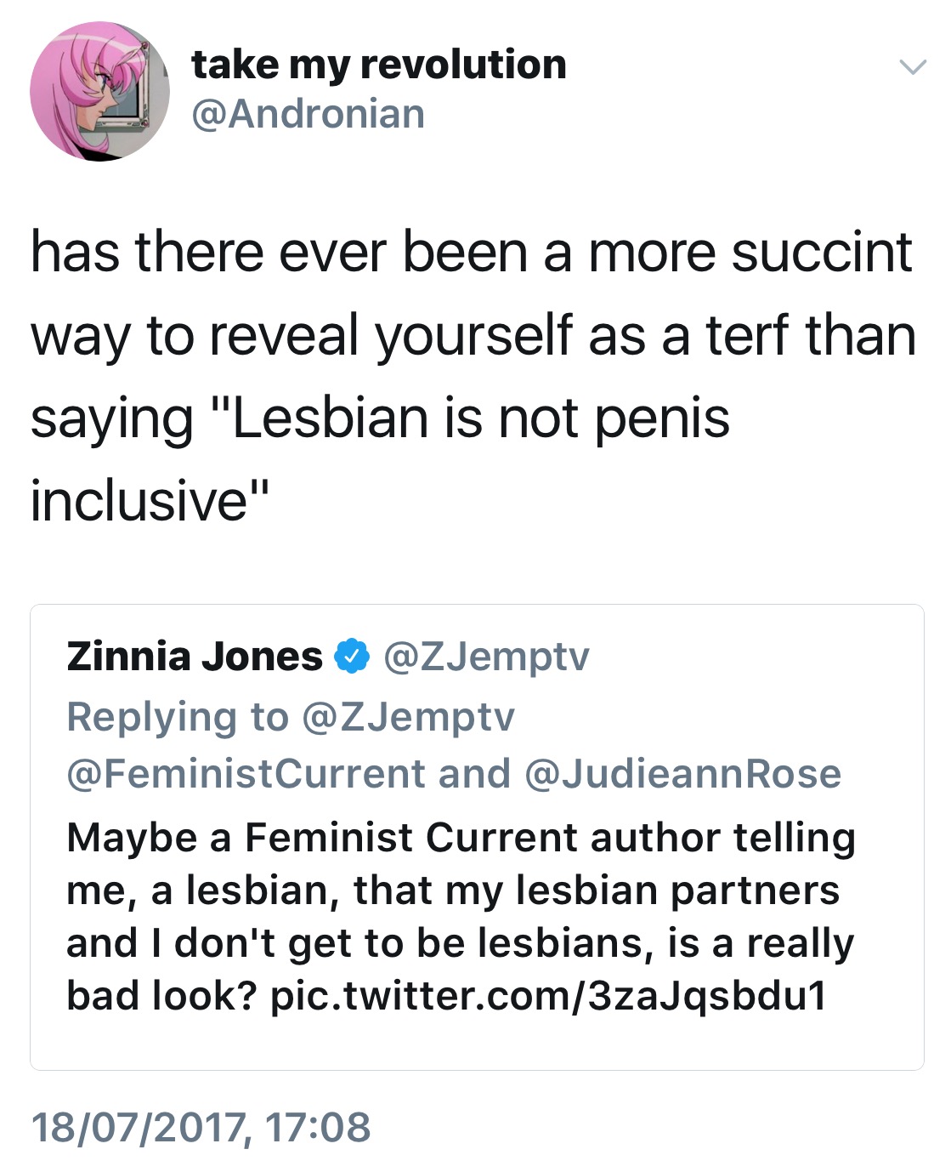Click @ZJemptv handle beside Zinnia Jones
This screenshot has width=951, height=1172.
coord(486,657)
